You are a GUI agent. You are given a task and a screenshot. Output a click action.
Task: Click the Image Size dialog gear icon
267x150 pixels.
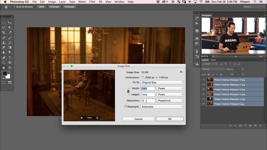click(181, 72)
